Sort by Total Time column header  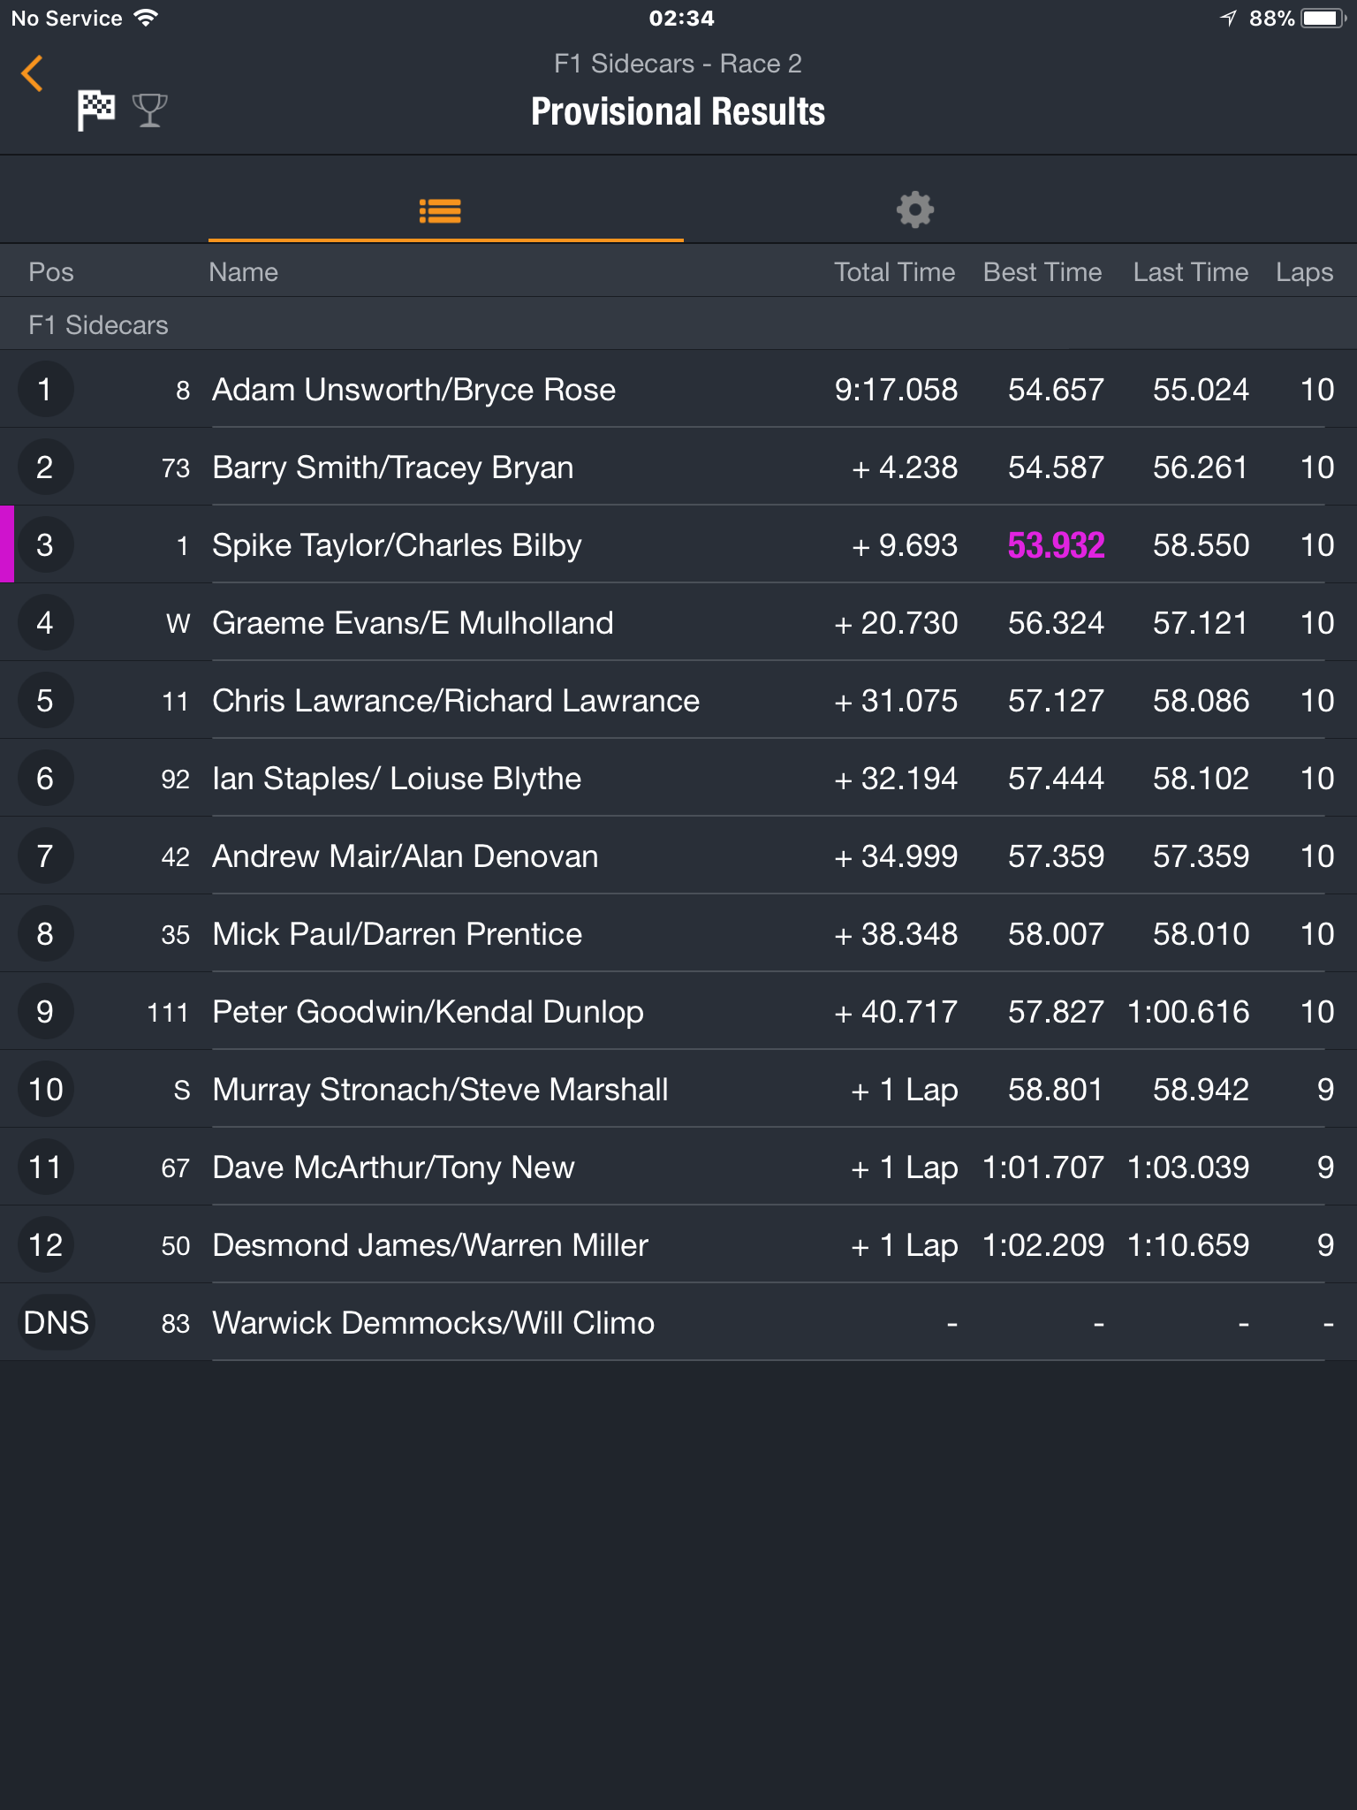coord(894,272)
